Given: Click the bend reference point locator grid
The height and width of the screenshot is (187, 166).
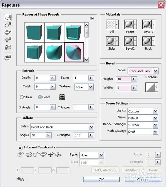Looking at the screenshot, I should (x=62, y=97).
